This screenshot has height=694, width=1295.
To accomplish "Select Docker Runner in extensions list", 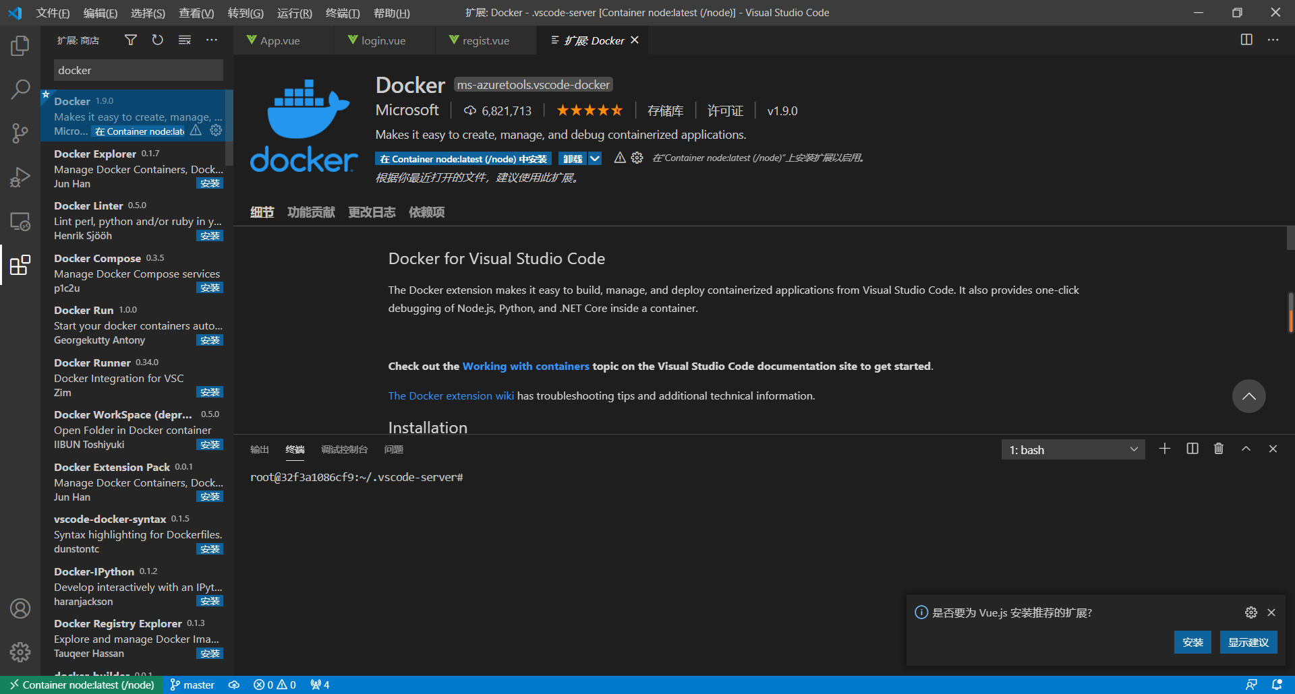I will click(x=137, y=377).
